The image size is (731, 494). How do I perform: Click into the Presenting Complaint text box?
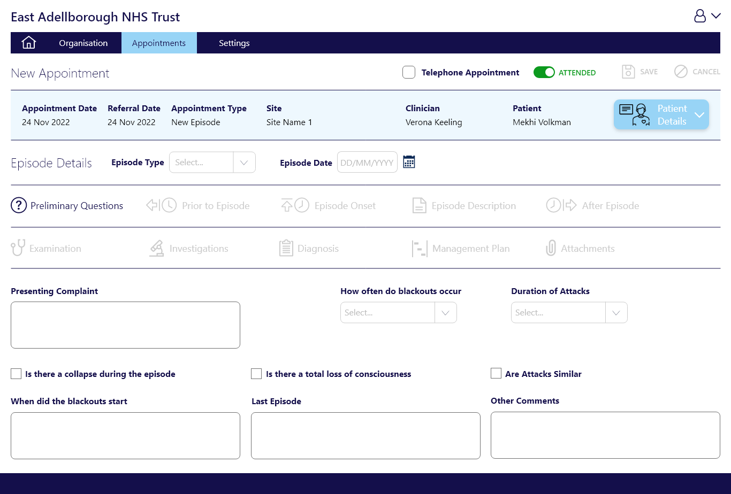[125, 325]
